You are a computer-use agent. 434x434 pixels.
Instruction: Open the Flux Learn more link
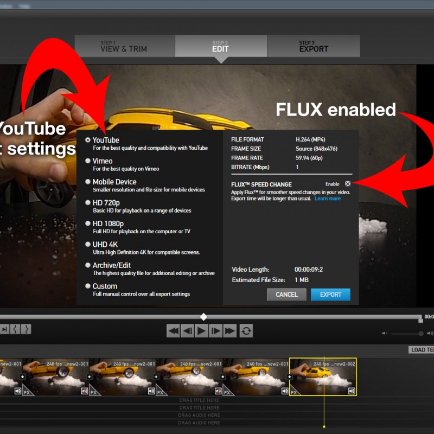[x=328, y=199]
